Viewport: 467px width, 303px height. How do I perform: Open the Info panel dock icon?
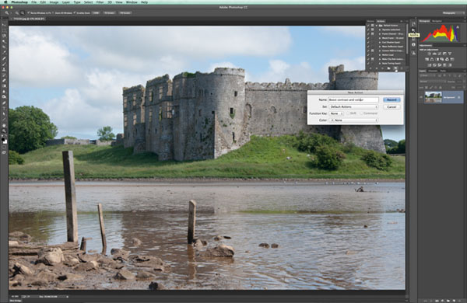[x=413, y=44]
